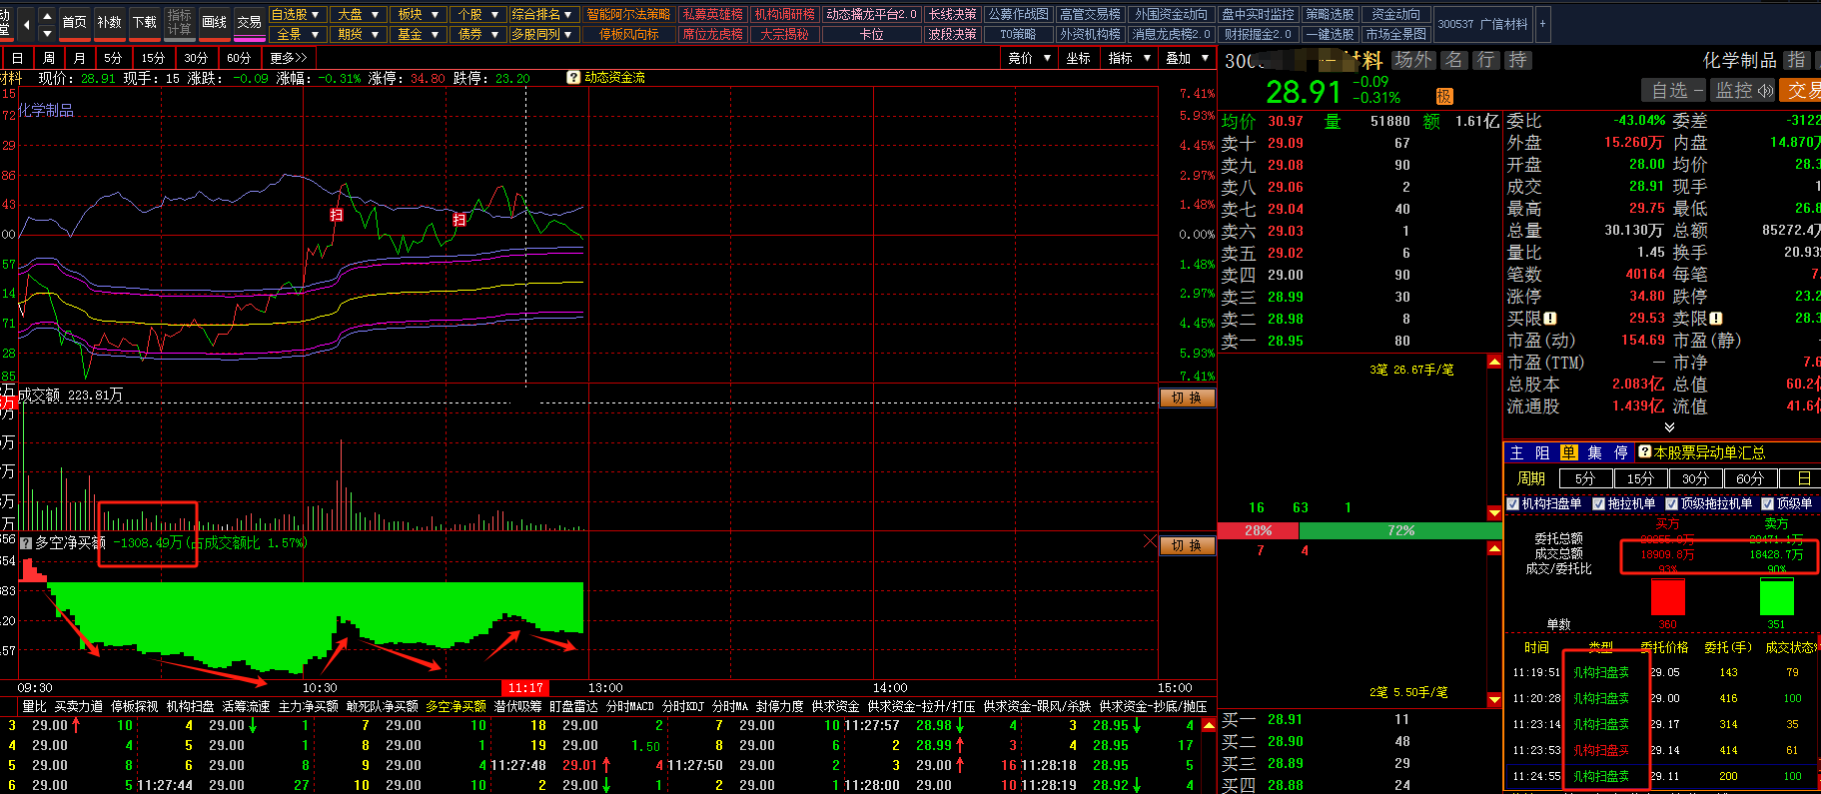
Task: Click the 下载 download toolbar button
Action: coord(145,22)
